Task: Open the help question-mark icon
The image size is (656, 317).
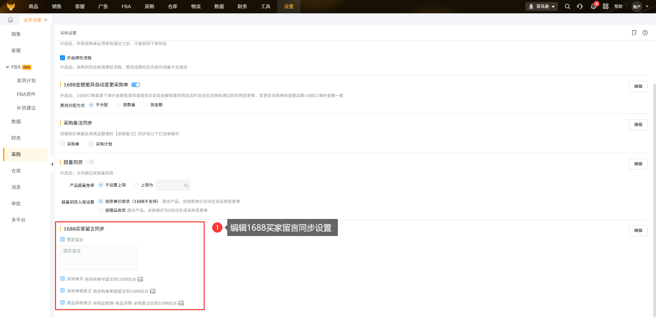Action: tap(645, 33)
